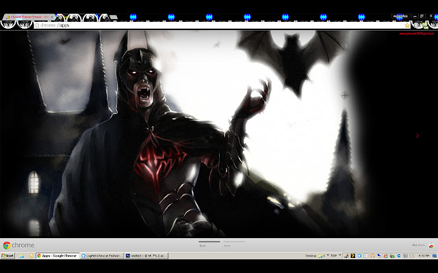Click the Chrome logo at bottom left
Screen dimensions: 438x273
[x=18, y=245]
